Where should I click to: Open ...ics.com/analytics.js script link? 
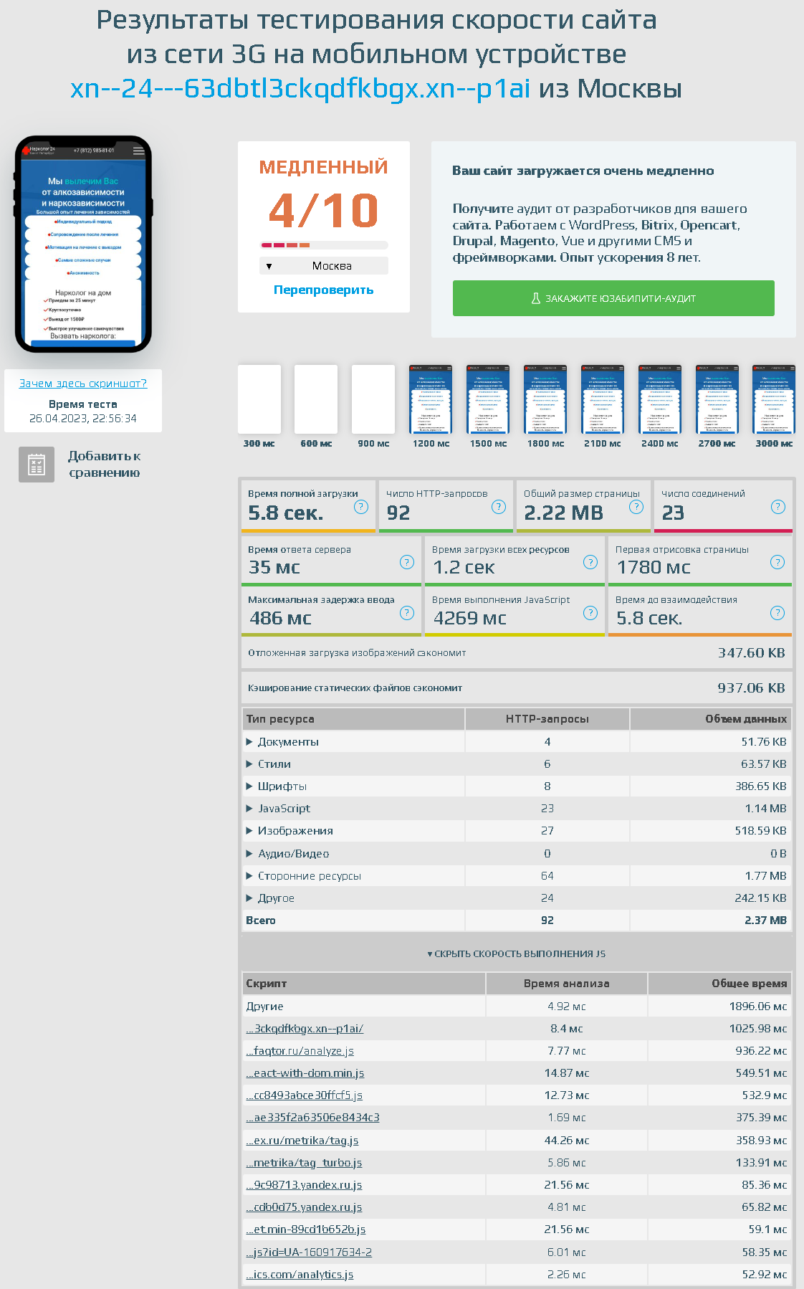point(300,1275)
